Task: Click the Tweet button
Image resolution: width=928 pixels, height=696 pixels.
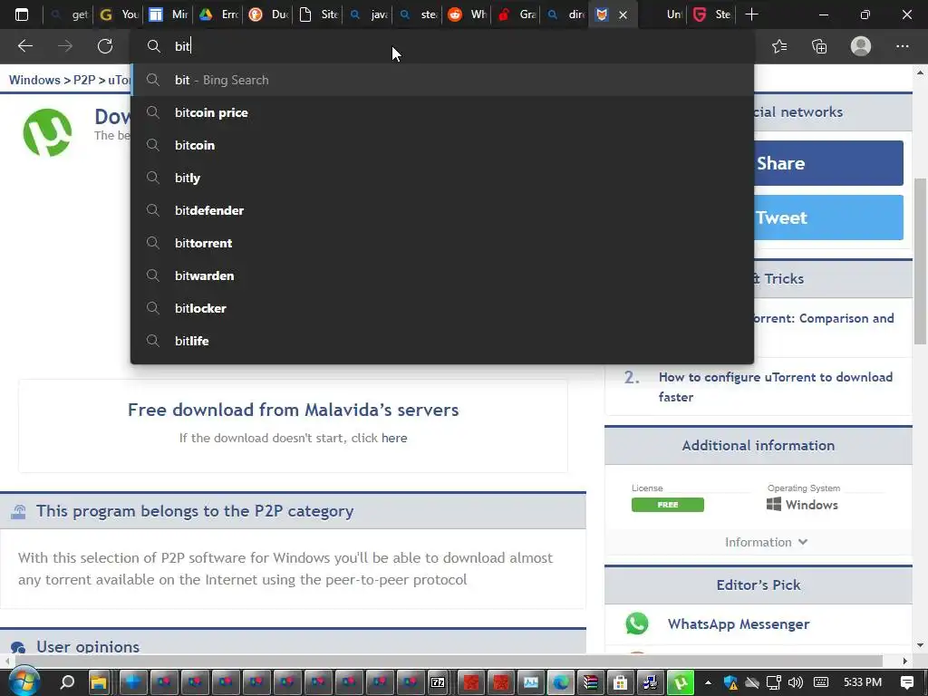Action: tap(828, 217)
